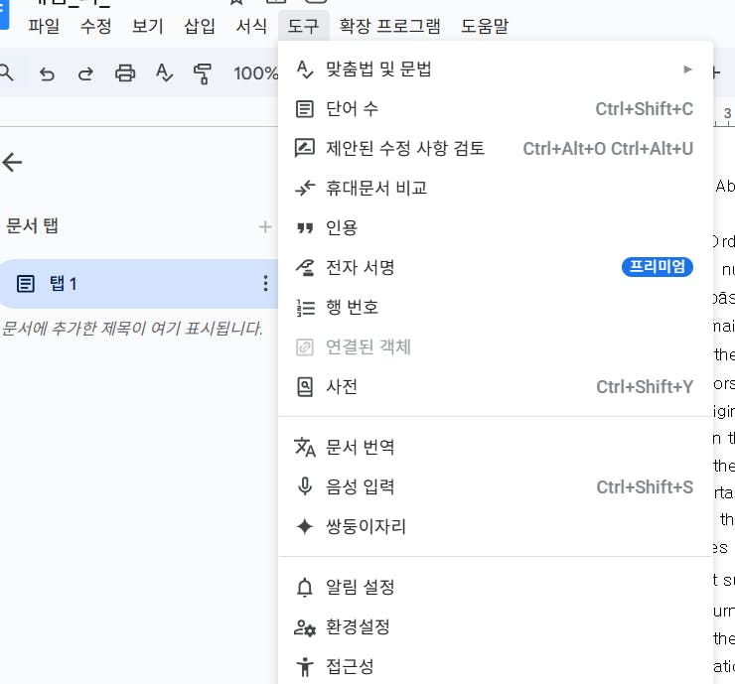Viewport: 735px width, 684px height.
Task: Select 제안된 수정 사항 검토
Action: point(495,149)
